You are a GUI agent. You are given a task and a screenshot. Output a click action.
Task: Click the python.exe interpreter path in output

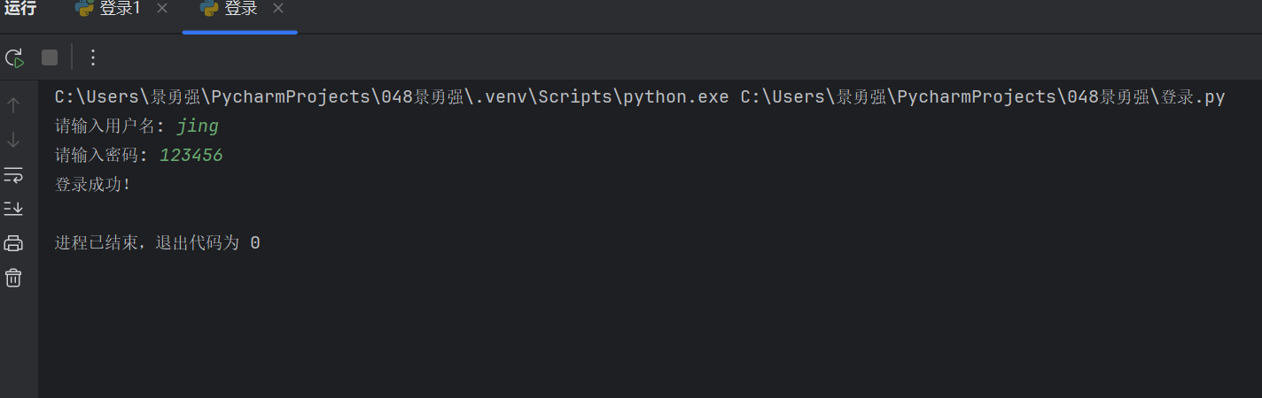tap(391, 97)
